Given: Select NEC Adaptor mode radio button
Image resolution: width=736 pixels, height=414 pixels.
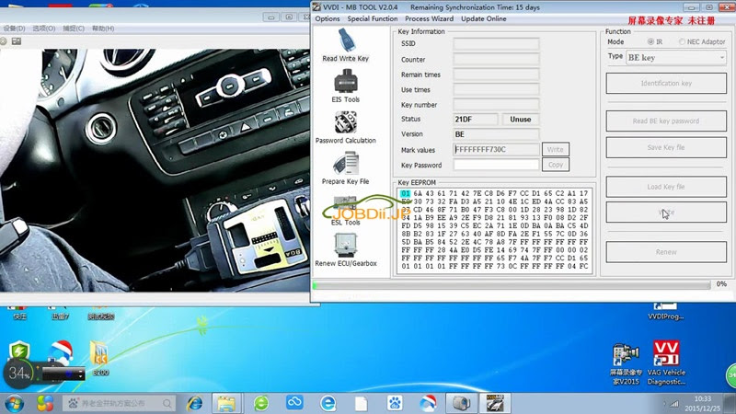Looking at the screenshot, I should (682, 41).
